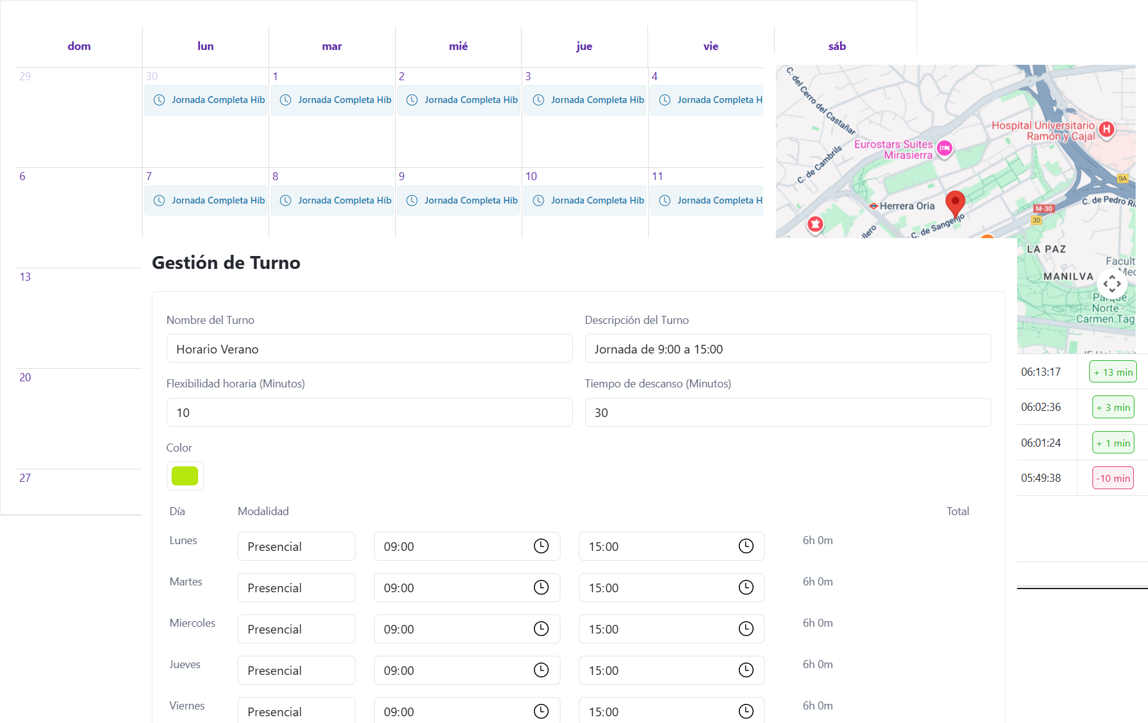Select the sáb column header
Viewport: 1148px width, 723px height.
point(838,46)
